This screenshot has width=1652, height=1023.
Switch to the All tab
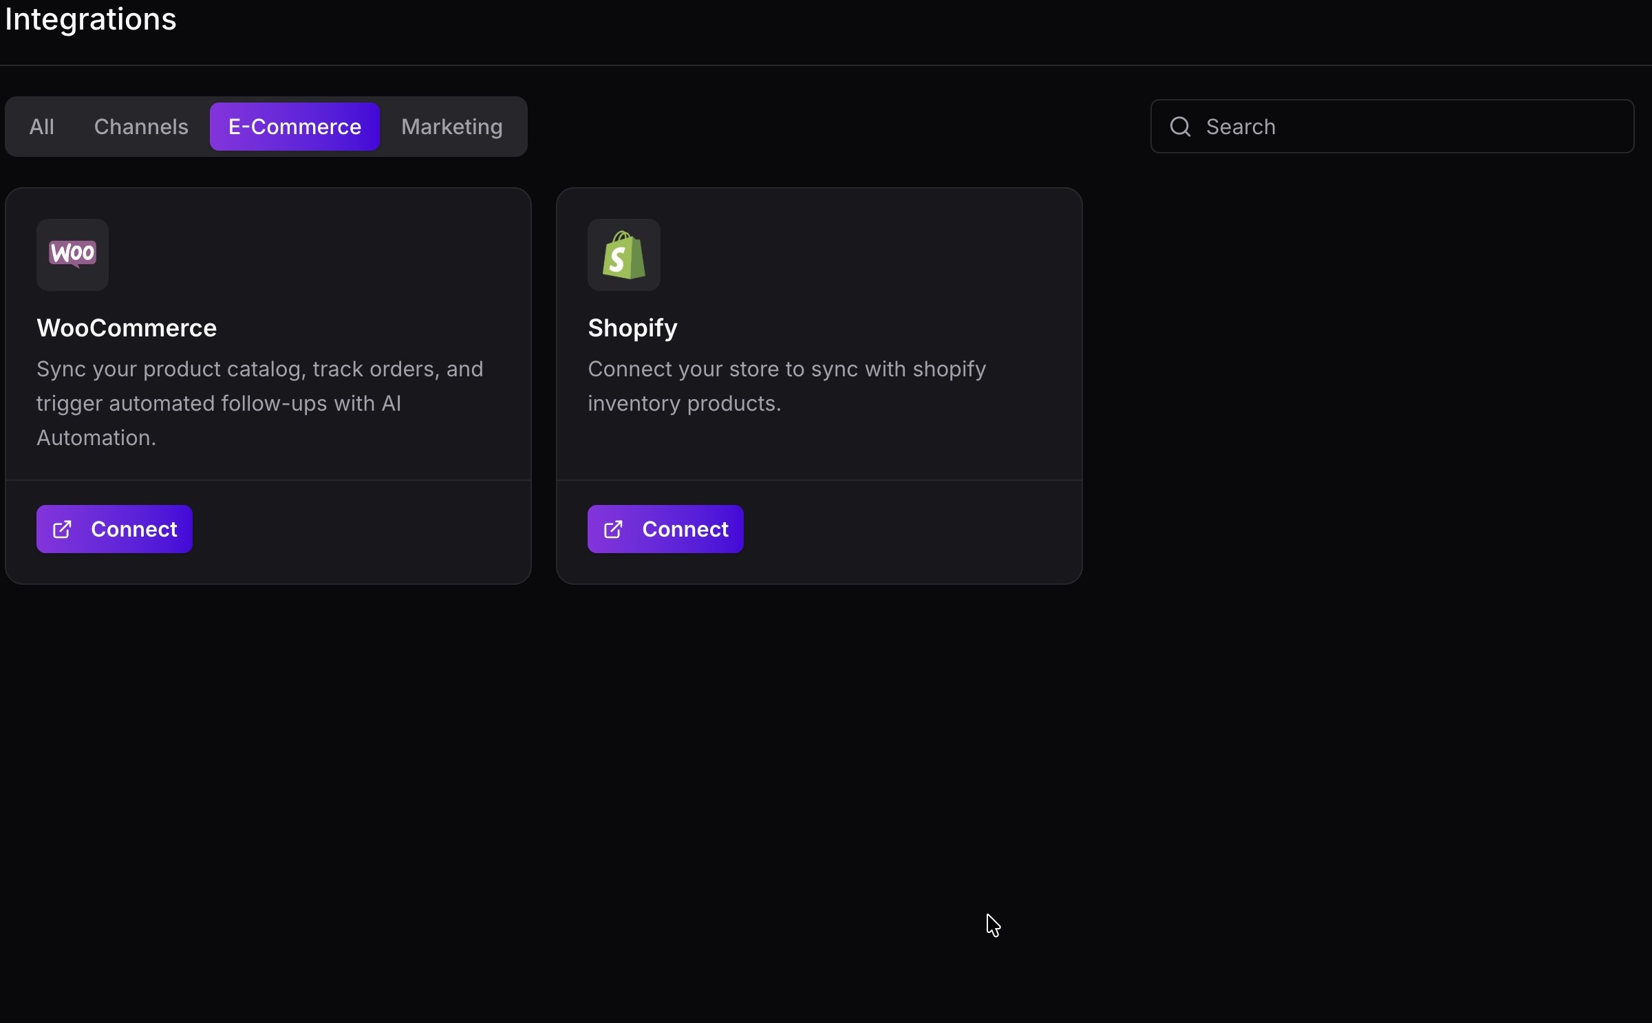pos(41,127)
